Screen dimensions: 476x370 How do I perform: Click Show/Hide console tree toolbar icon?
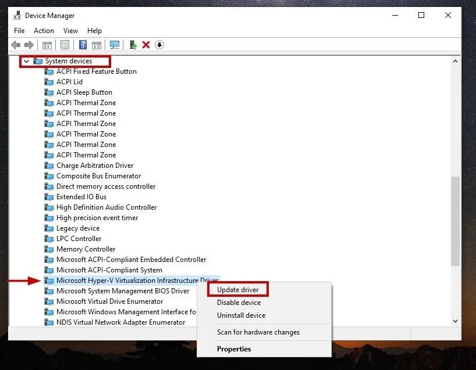click(47, 45)
